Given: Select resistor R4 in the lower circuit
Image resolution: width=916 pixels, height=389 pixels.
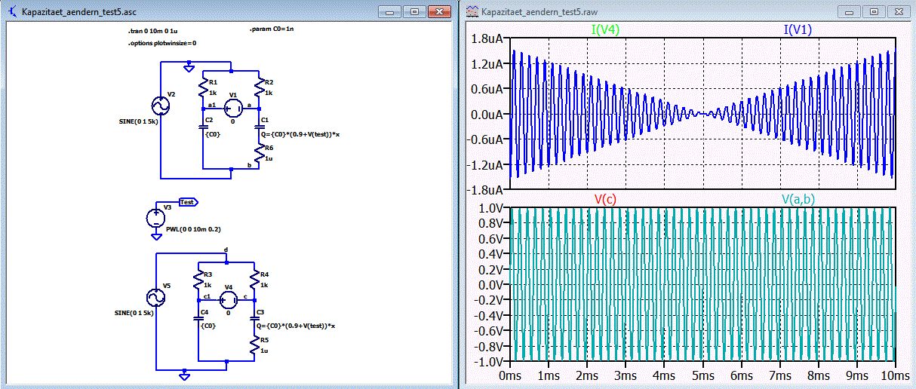Looking at the screenshot, I should coord(254,281).
